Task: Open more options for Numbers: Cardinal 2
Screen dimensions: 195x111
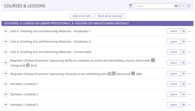Action: tap(189, 94)
